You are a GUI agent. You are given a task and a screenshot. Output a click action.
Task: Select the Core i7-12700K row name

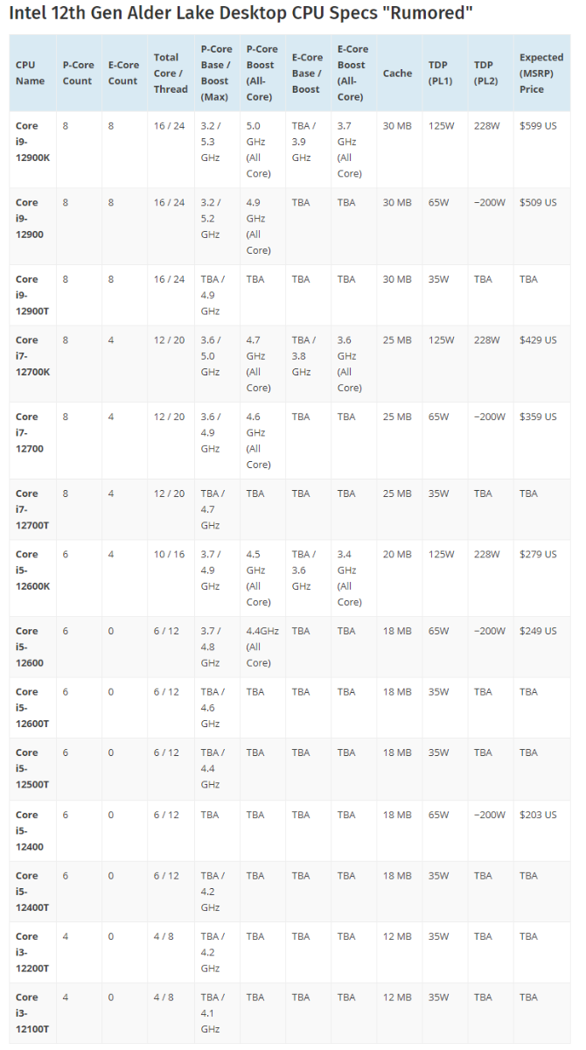pyautogui.click(x=31, y=355)
